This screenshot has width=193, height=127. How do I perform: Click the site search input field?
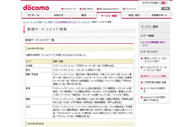pyautogui.click(x=150, y=9)
